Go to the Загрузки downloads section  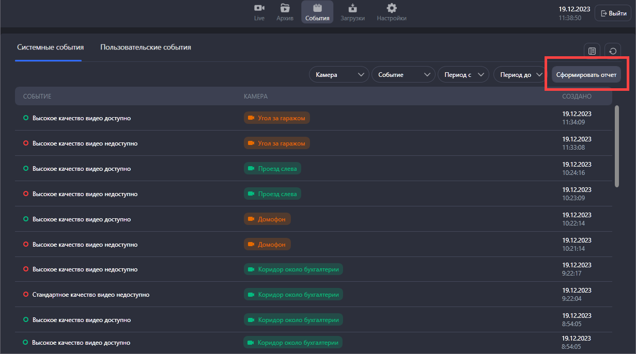pyautogui.click(x=352, y=12)
